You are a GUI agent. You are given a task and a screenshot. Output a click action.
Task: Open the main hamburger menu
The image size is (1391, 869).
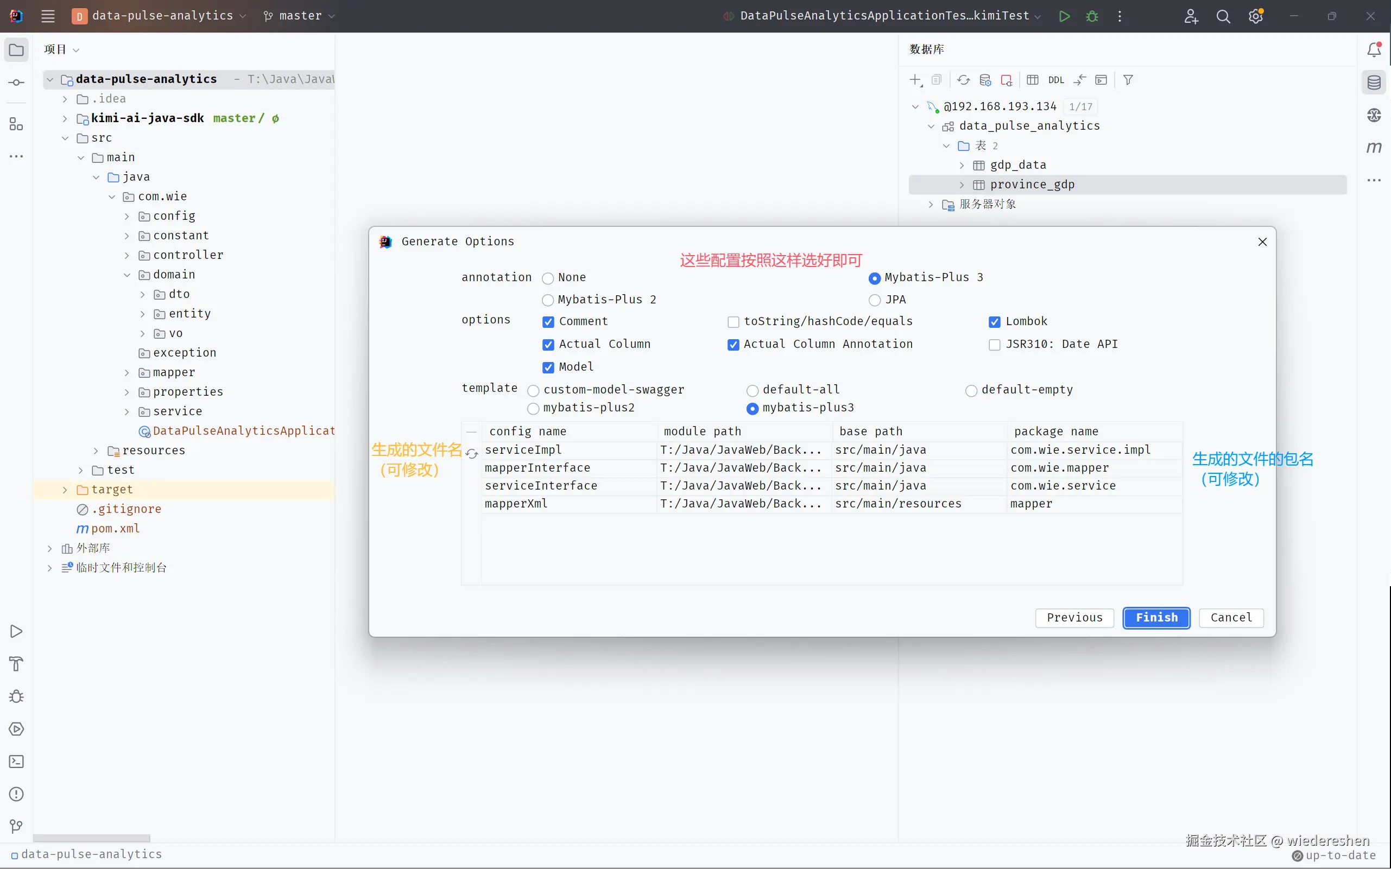click(48, 16)
